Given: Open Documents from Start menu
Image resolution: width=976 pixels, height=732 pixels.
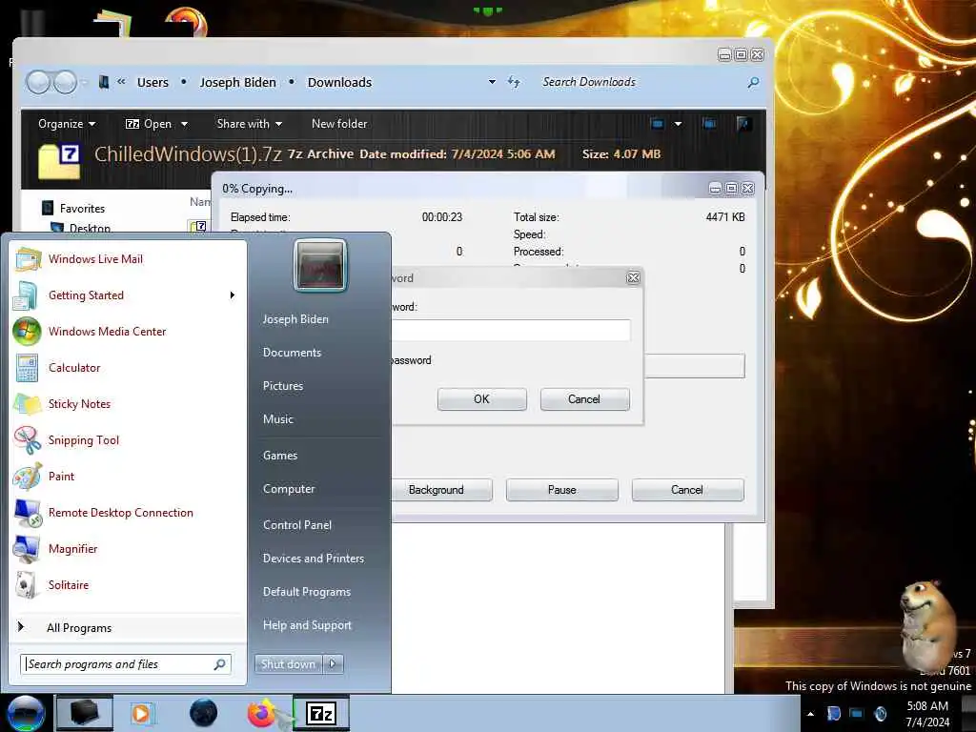Looking at the screenshot, I should point(292,353).
